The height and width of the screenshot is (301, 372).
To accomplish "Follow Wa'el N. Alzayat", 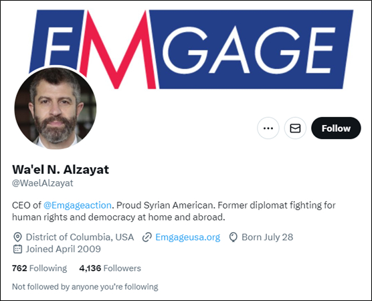I will point(336,128).
